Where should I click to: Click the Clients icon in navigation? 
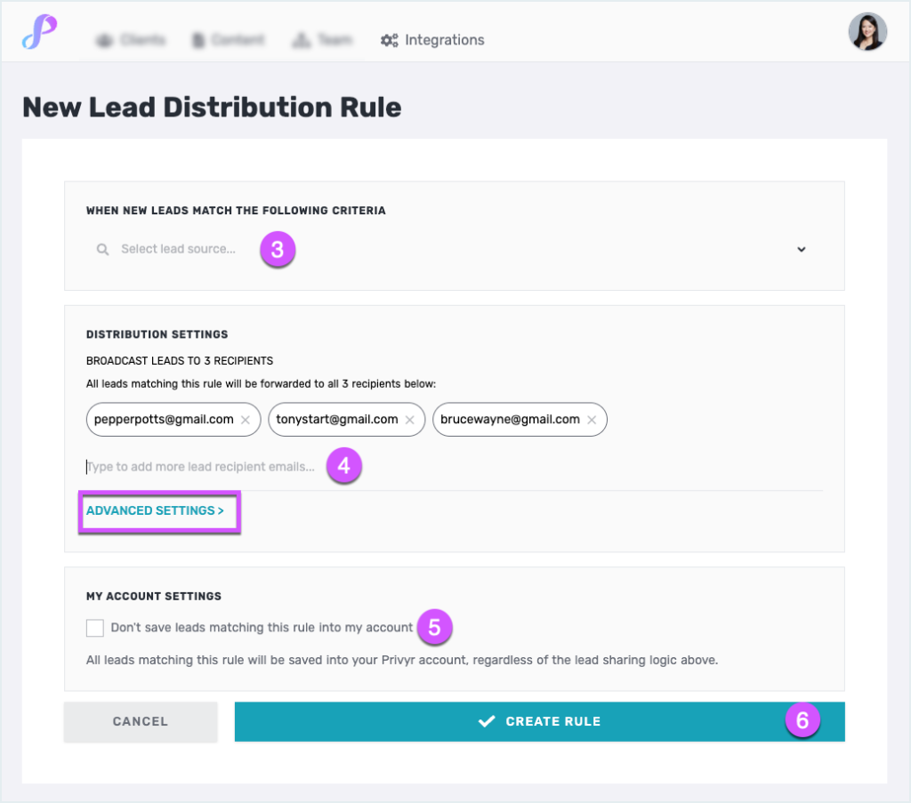[x=105, y=41]
